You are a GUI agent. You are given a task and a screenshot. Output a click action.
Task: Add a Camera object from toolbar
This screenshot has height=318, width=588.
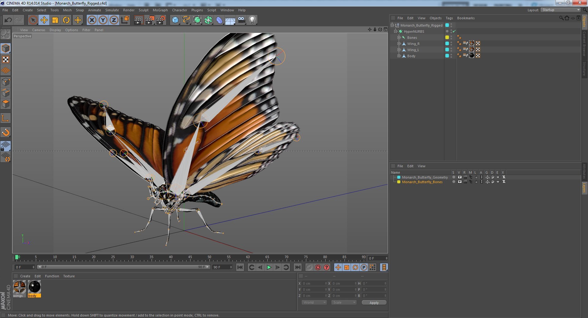point(241,20)
